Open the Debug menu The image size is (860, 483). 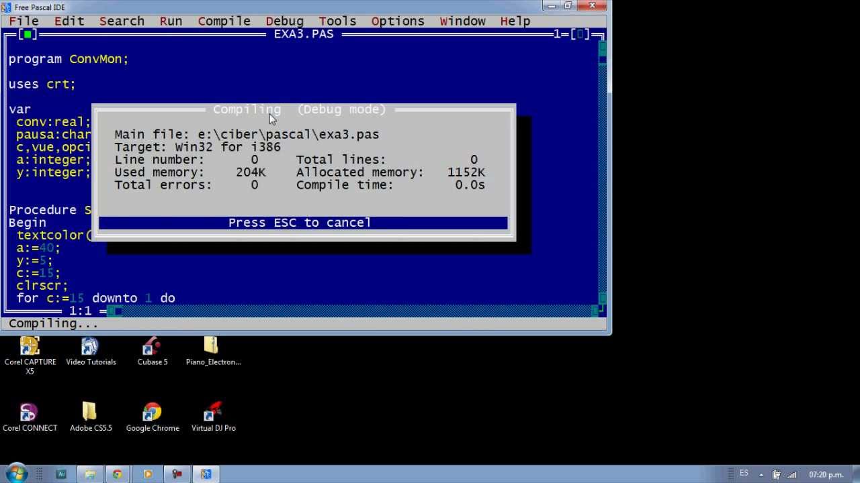tap(284, 21)
